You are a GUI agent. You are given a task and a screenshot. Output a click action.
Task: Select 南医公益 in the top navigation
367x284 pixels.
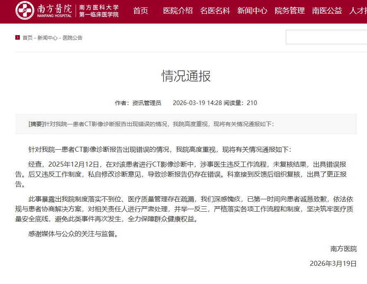pos(327,11)
